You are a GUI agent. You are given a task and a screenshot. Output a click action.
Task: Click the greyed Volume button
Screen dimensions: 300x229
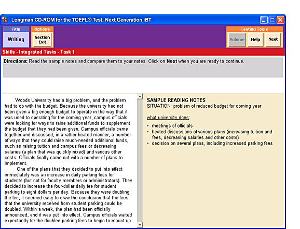point(237,40)
